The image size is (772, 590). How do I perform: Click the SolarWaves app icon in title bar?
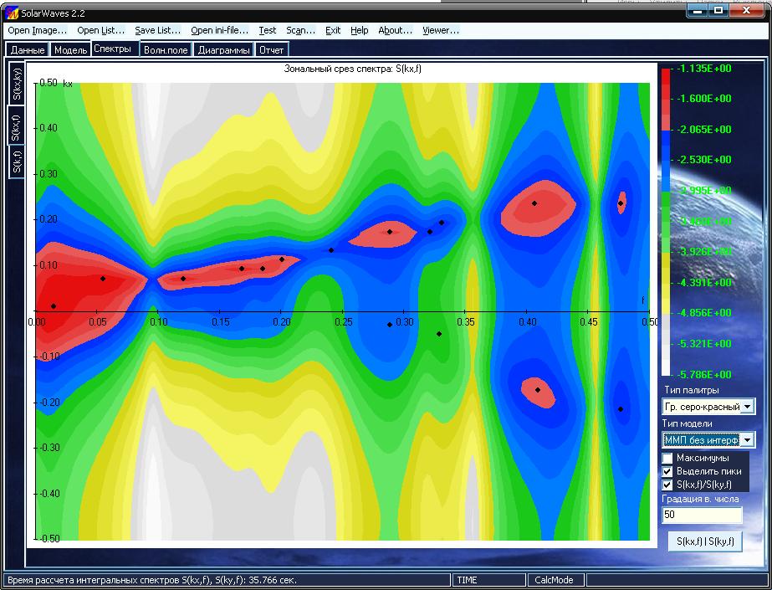pos(11,13)
